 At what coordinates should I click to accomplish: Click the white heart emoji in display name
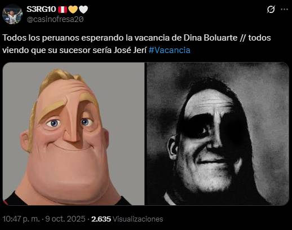pos(83,10)
